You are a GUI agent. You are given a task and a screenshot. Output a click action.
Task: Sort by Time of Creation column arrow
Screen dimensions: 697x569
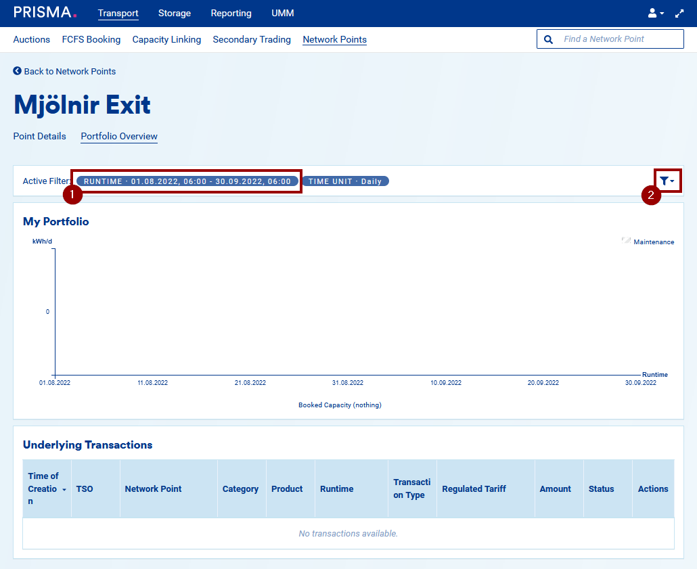coord(64,489)
